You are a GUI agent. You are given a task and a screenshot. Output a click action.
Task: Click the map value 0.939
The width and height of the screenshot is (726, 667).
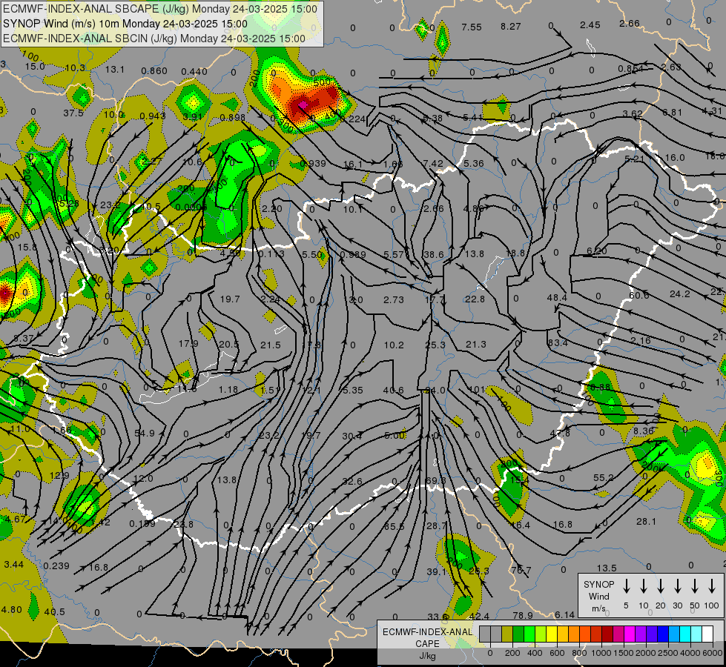(312, 163)
